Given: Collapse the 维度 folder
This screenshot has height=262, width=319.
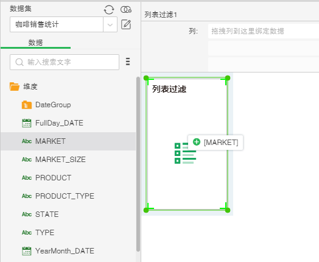Looking at the screenshot, I should pyautogui.click(x=15, y=87).
